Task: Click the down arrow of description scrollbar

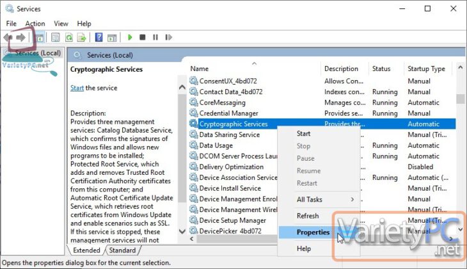Action: click(x=183, y=231)
